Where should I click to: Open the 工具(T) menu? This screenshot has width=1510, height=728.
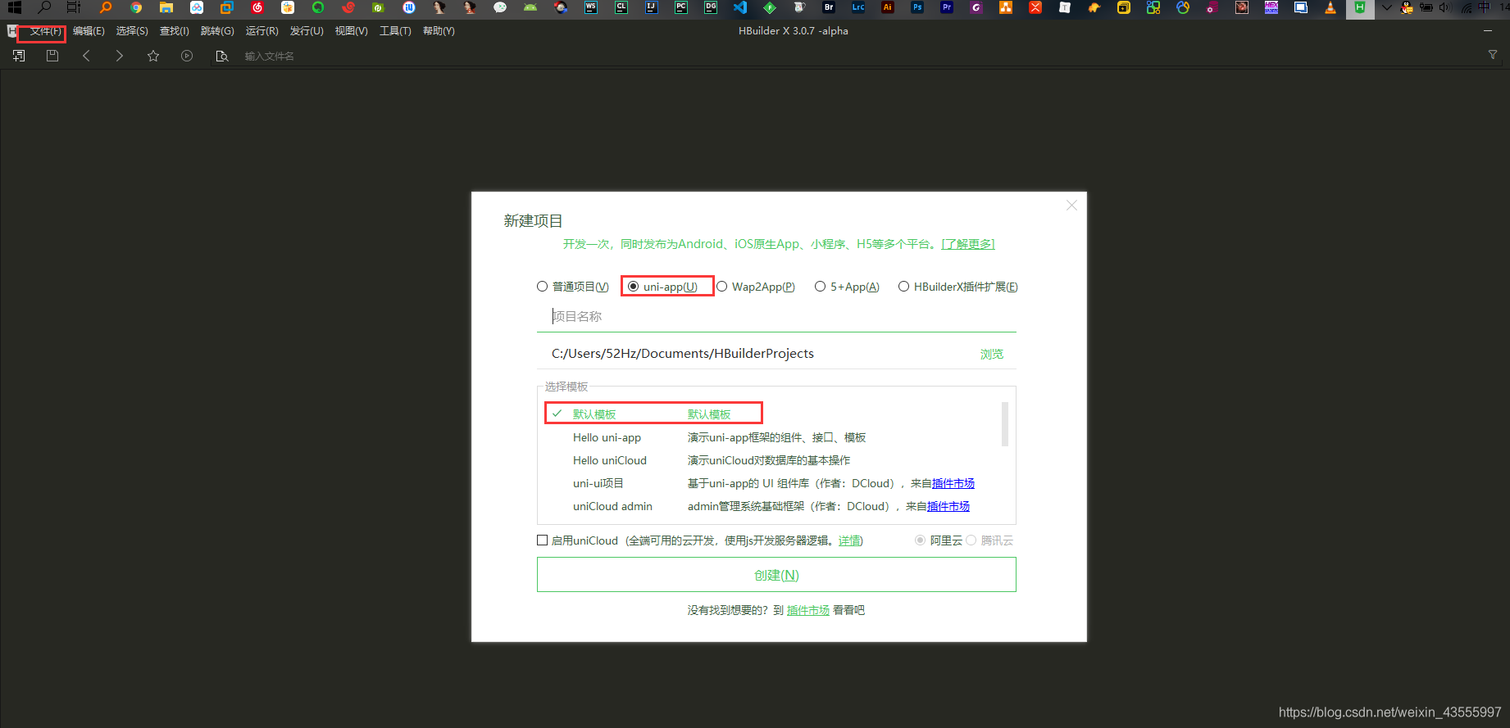coord(395,31)
